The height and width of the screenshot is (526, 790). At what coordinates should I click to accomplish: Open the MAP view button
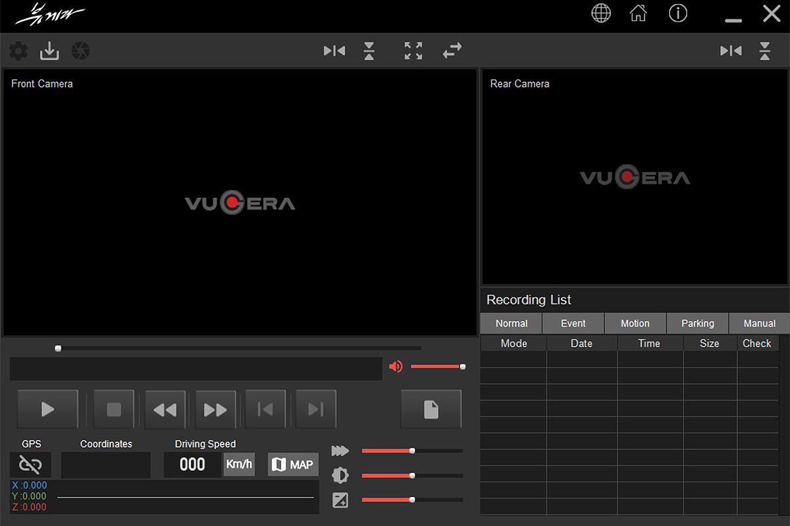[293, 464]
